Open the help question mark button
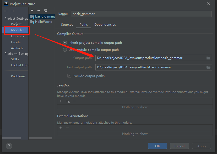The height and width of the screenshot is (154, 217). coord(9,146)
